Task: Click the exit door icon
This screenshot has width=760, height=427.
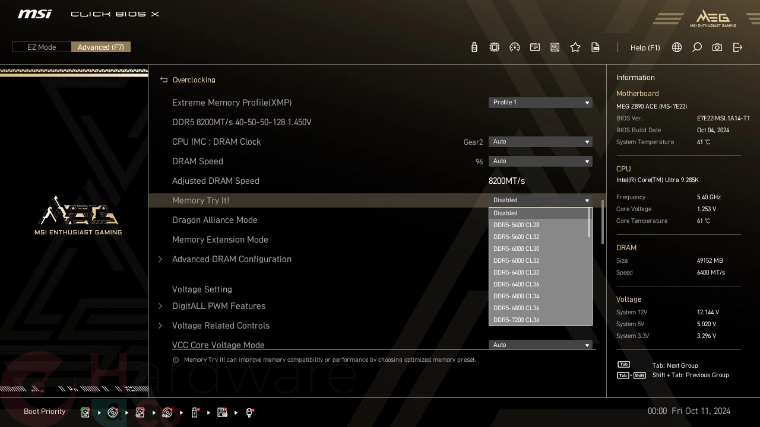Action: coord(737,47)
